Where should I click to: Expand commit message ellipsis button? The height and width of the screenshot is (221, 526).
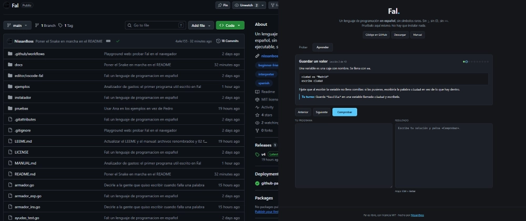tap(108, 41)
